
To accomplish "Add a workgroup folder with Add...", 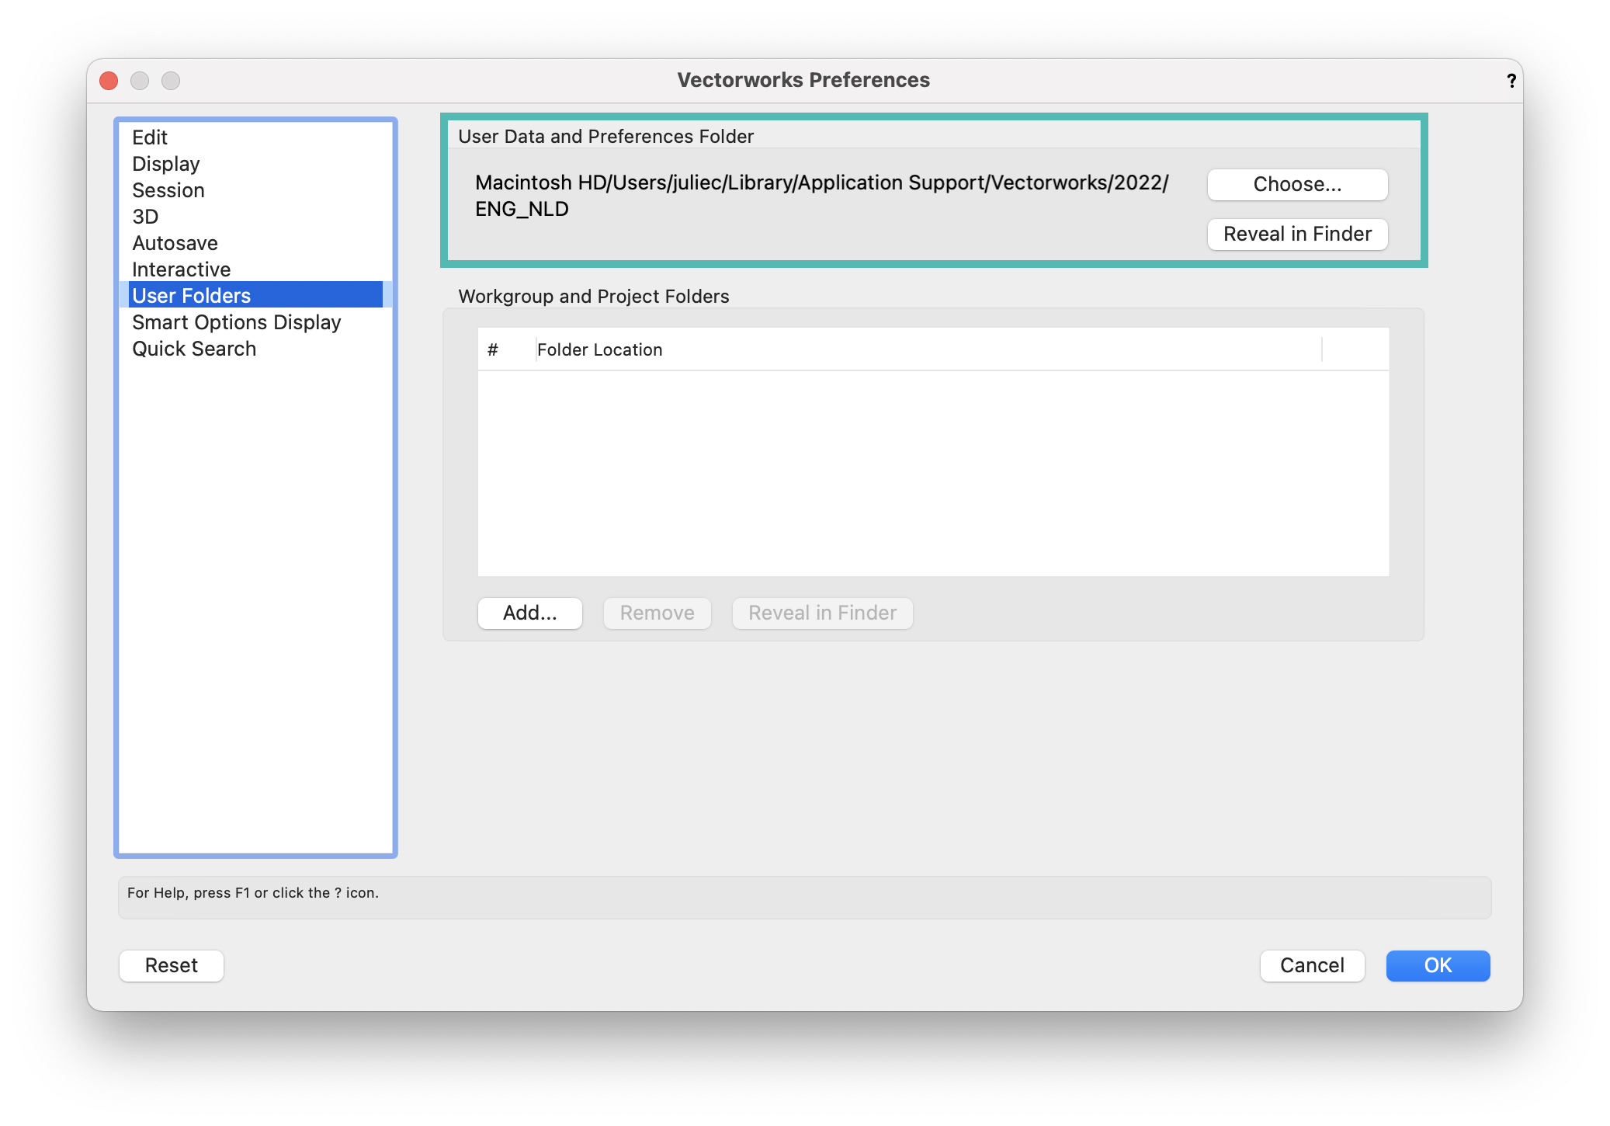I will (x=530, y=613).
